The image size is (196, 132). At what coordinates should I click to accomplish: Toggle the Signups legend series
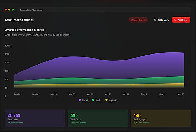click(111, 100)
